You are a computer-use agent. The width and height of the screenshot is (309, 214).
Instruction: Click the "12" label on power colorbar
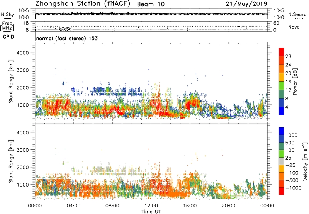pos(288,90)
